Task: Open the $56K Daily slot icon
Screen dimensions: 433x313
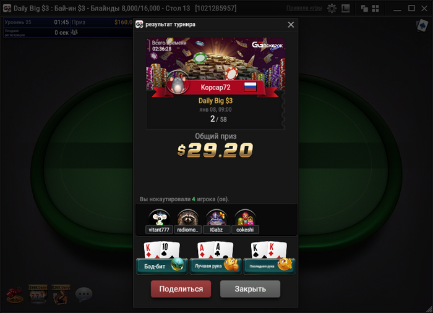Action: click(x=38, y=294)
